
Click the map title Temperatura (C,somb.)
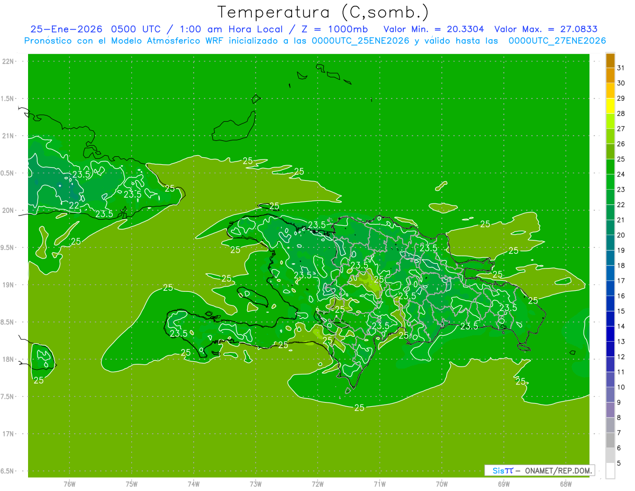click(323, 12)
